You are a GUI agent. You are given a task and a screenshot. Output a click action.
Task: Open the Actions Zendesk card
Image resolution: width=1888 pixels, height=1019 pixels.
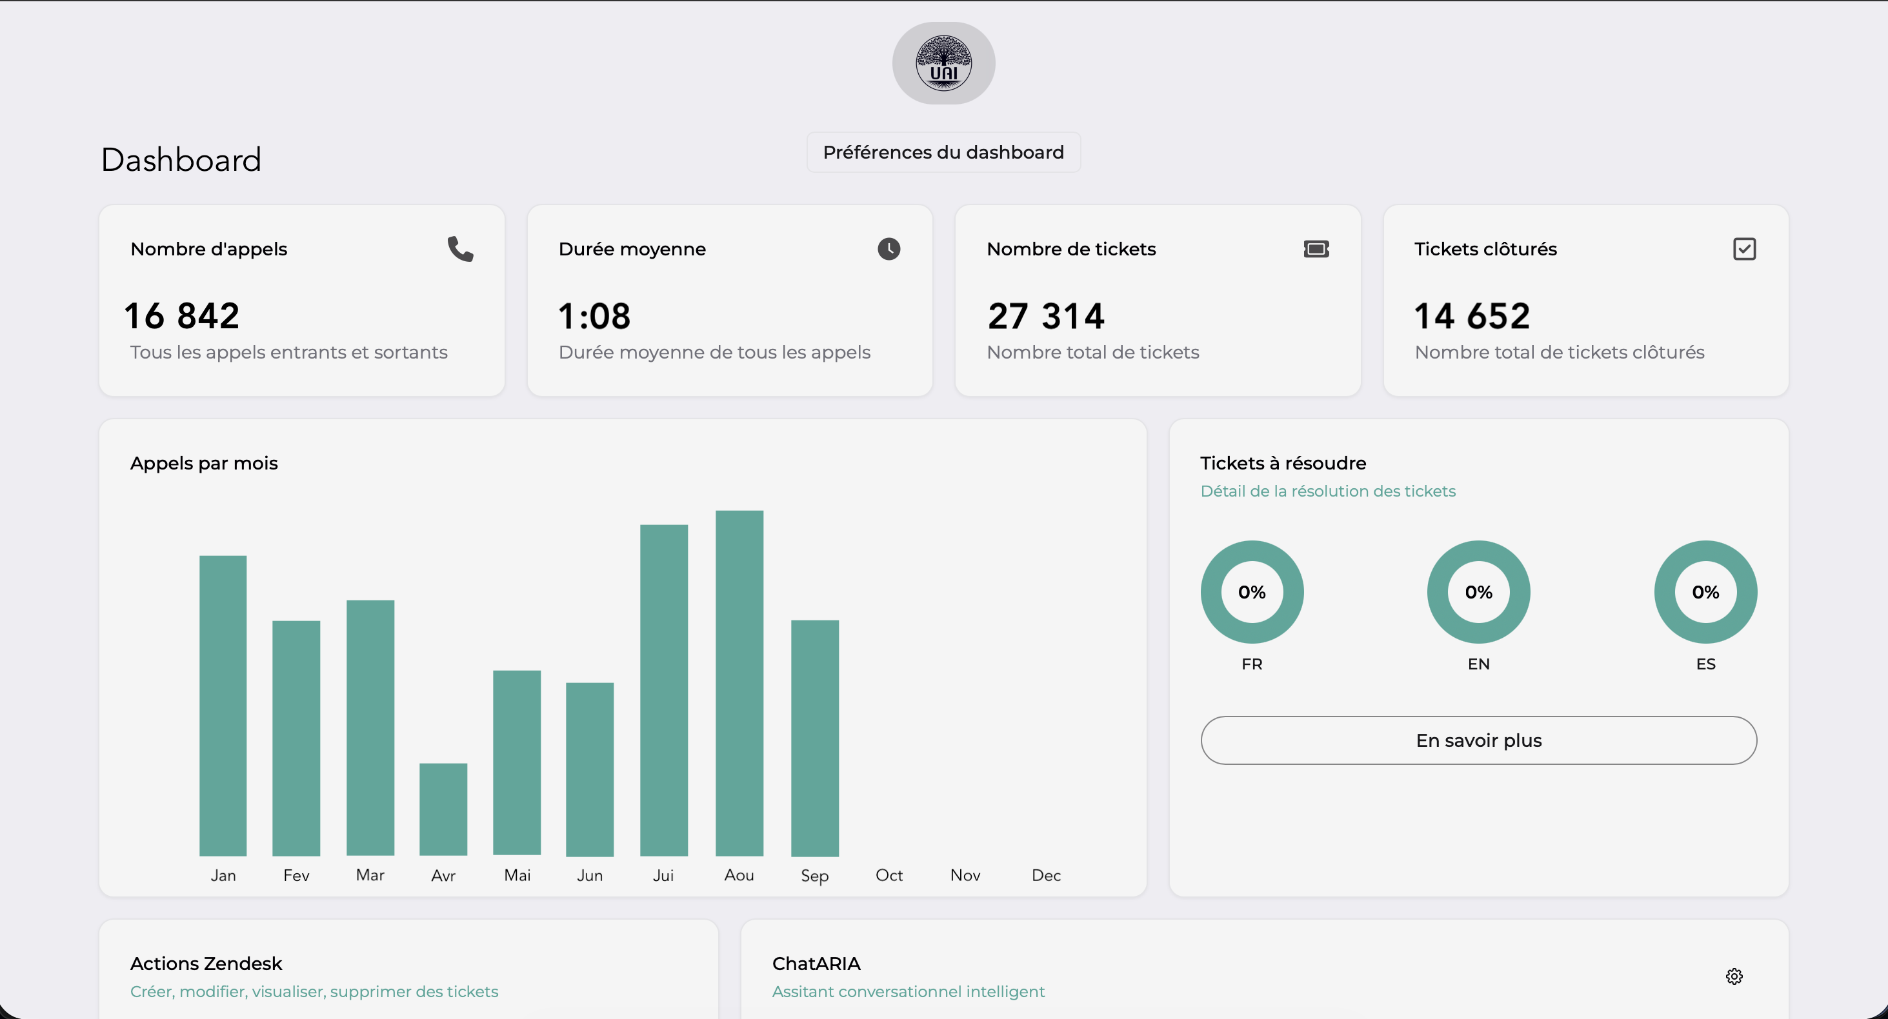click(x=206, y=964)
